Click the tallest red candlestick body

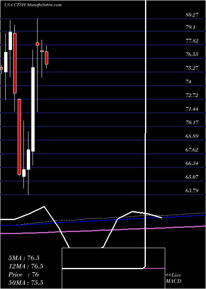(19, 137)
